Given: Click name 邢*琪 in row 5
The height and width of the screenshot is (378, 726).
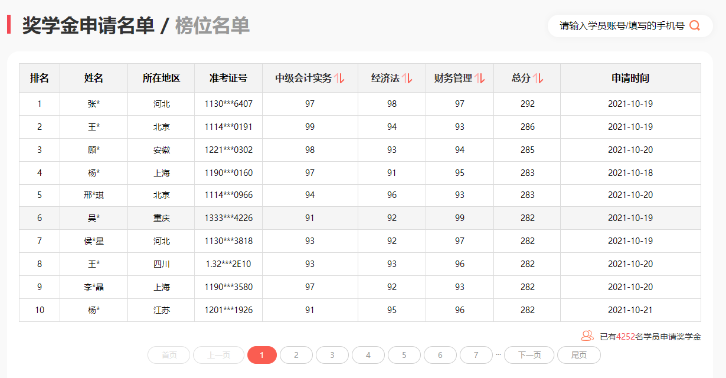Looking at the screenshot, I should click(x=93, y=195).
